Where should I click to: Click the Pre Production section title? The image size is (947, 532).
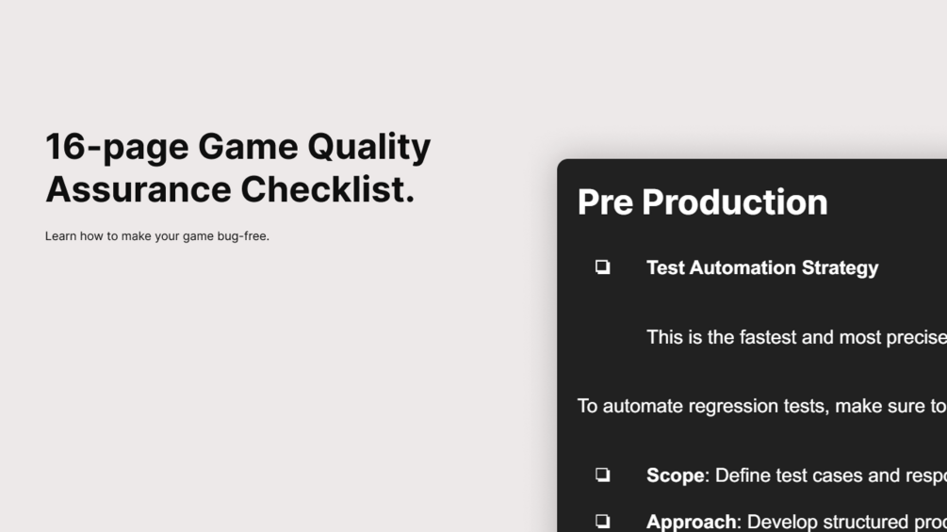pos(702,202)
